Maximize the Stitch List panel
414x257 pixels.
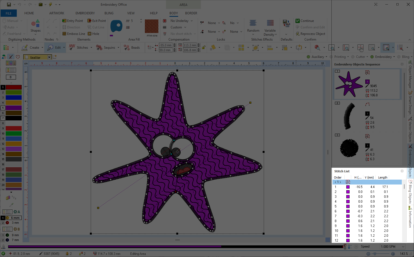coord(402,171)
